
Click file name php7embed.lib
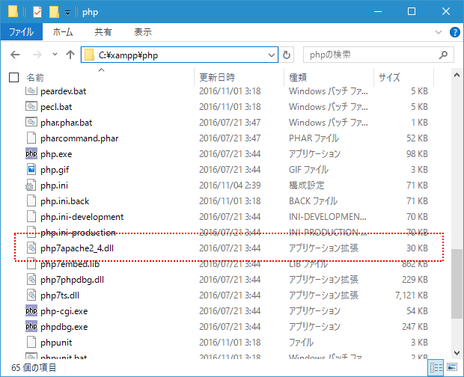click(x=70, y=264)
